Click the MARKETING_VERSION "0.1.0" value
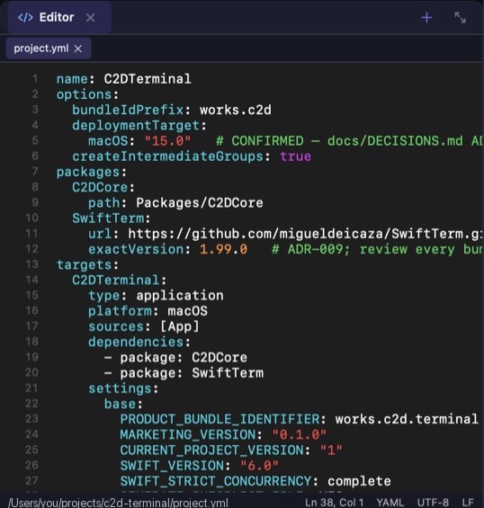This screenshot has width=484, height=508. [x=300, y=435]
